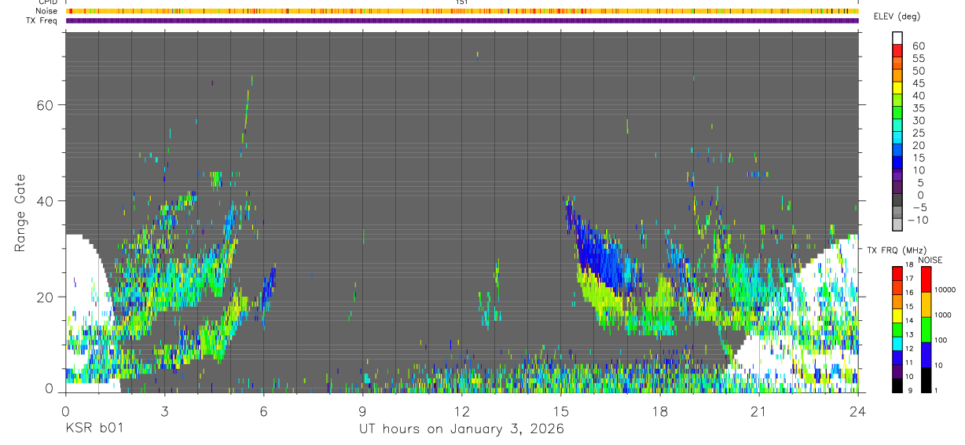
Task: Click the 18 tick label on time axis
Action: (x=660, y=410)
